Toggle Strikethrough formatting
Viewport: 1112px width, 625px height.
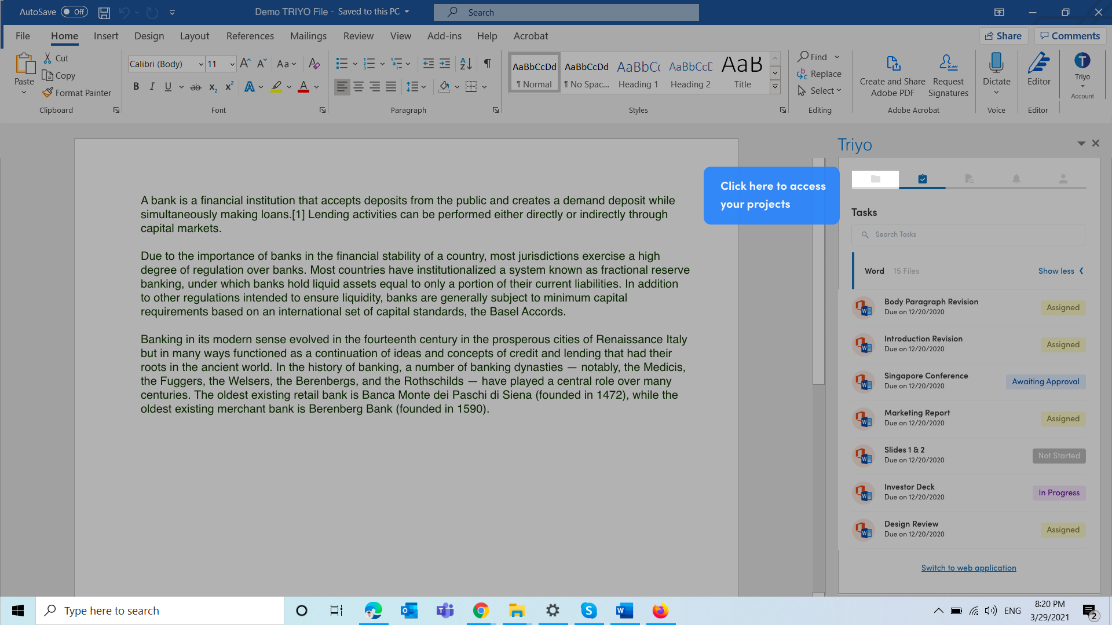196,87
